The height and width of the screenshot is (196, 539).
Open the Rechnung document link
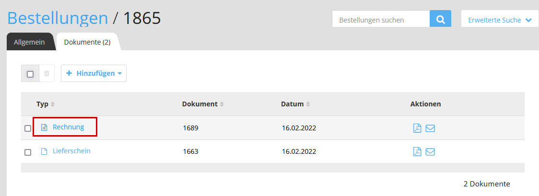pyautogui.click(x=68, y=127)
